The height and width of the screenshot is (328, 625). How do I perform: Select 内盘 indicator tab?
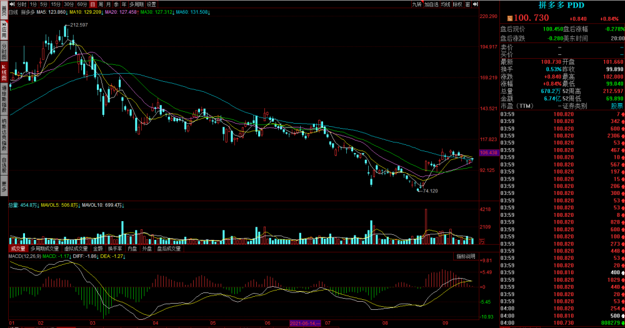(132, 249)
